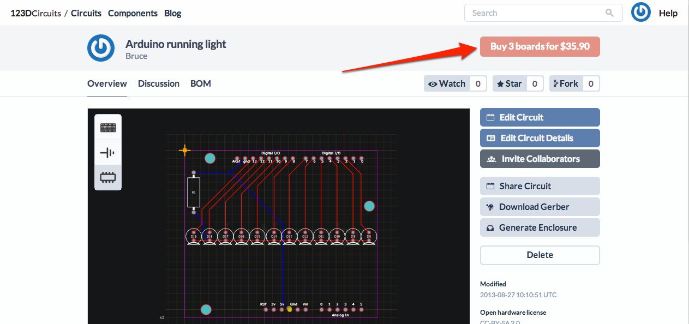Image resolution: width=689 pixels, height=324 pixels.
Task: Click the power logo icon beside Help
Action: point(641,12)
